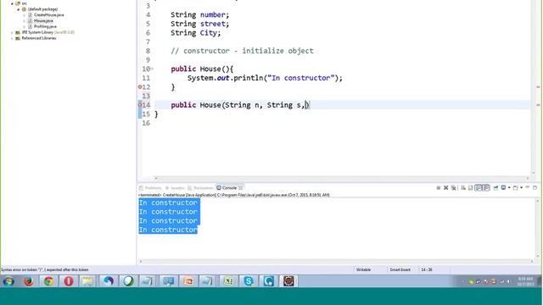Viewport: 543px width, 305px height.
Task: Click the taskbar clock
Action: pyautogui.click(x=525, y=281)
